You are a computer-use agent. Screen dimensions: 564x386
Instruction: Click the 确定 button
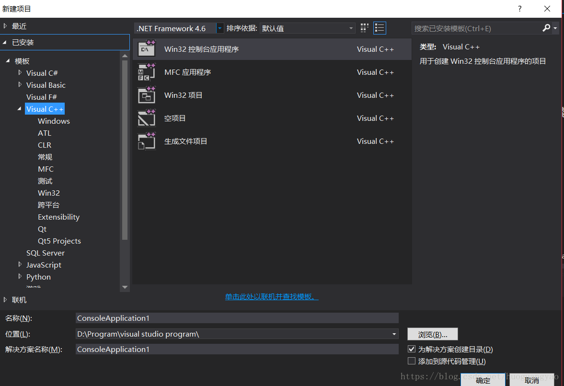[483, 380]
